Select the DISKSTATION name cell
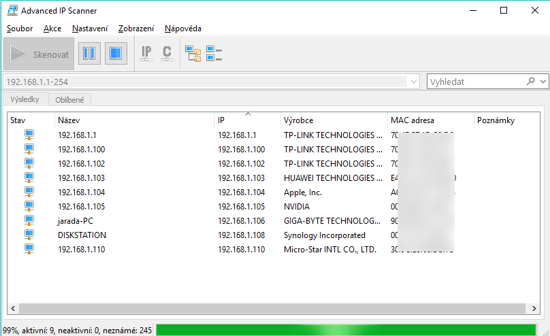This screenshot has height=336, width=550. (82, 235)
